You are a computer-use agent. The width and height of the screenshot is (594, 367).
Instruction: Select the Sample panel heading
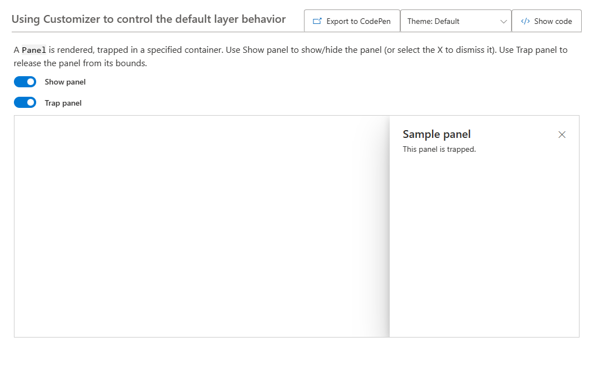[x=436, y=134]
